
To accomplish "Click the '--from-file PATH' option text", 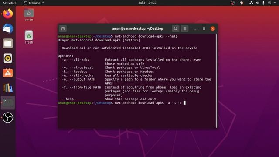I will click(x=85, y=87).
